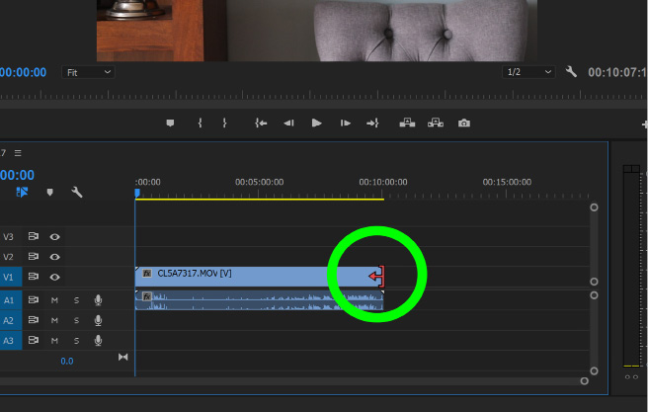Toggle sync lock on track V3
The width and height of the screenshot is (648, 412).
coord(33,236)
